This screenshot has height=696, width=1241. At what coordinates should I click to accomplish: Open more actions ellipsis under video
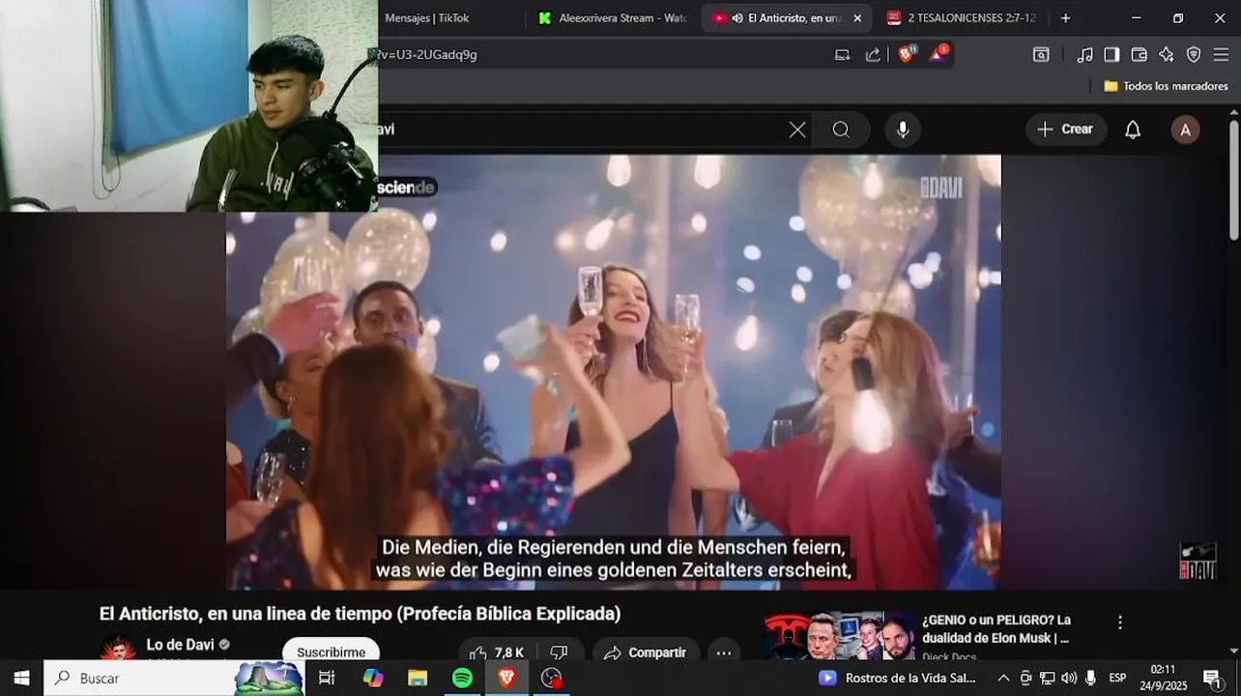pos(724,652)
